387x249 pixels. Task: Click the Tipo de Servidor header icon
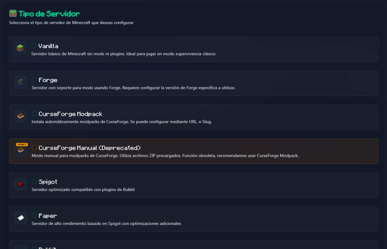tap(13, 14)
